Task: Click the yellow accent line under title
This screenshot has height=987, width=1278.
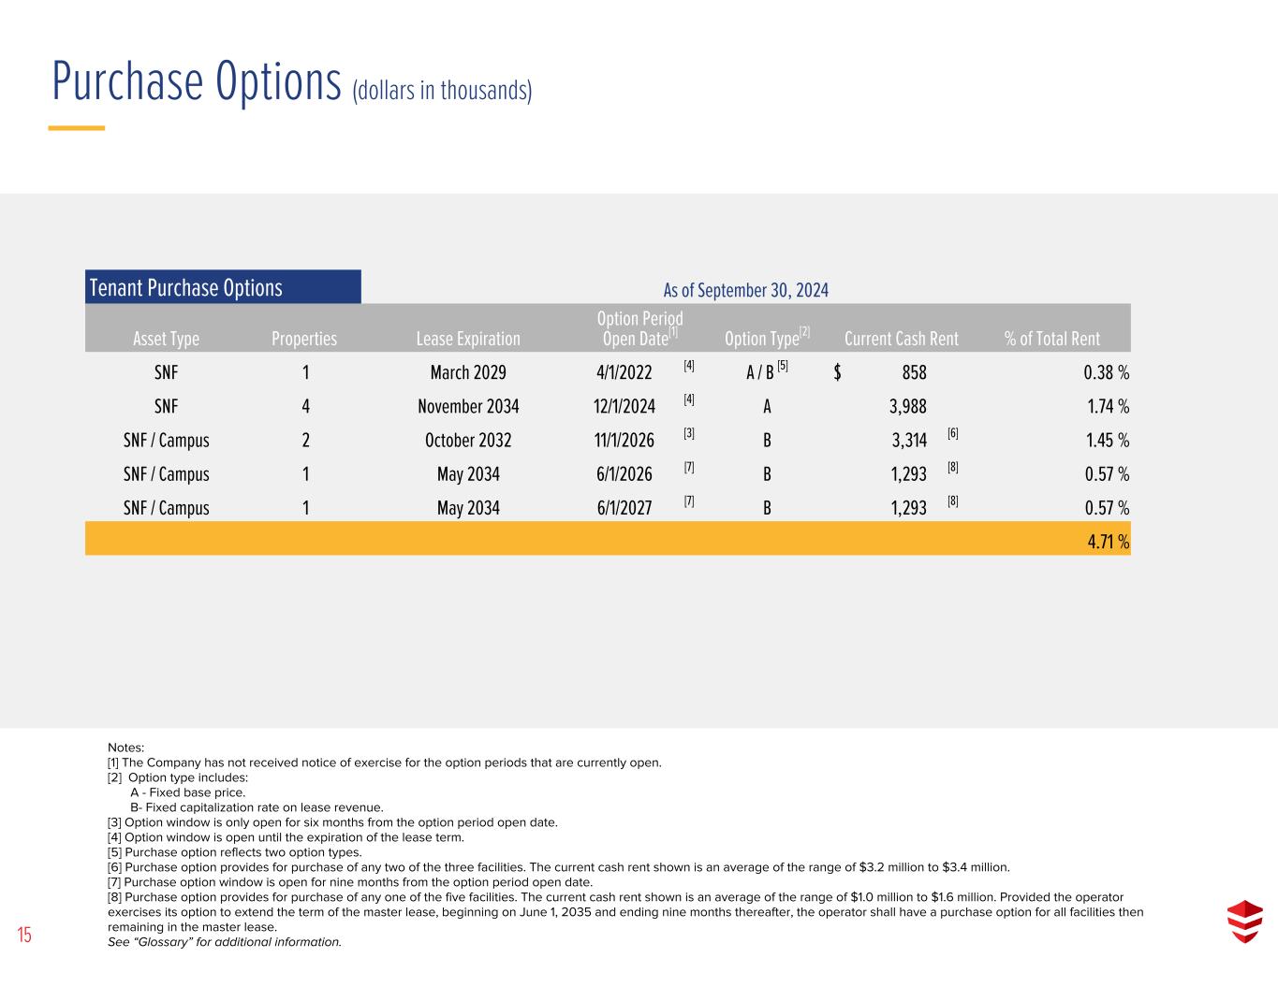Action: (77, 128)
